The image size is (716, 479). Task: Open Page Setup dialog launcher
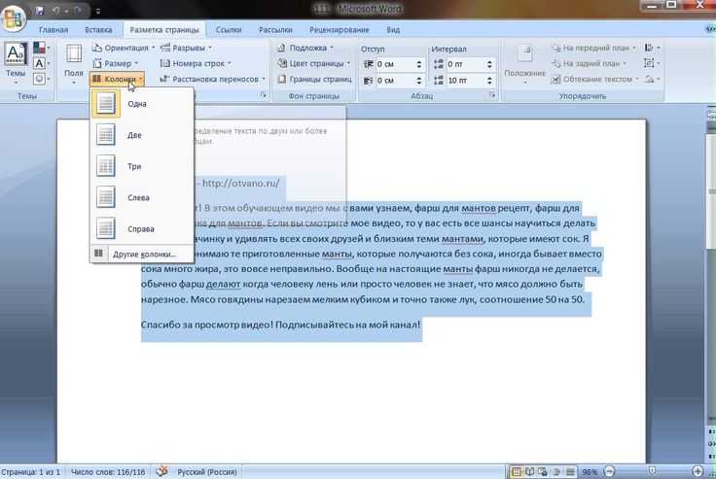[x=264, y=95]
